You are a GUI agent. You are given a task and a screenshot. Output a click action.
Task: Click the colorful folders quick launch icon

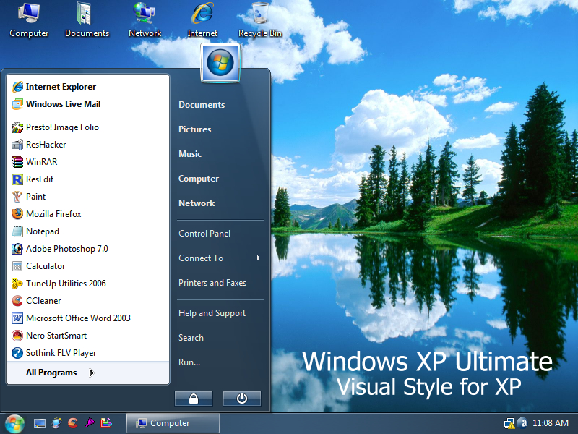tap(106, 423)
